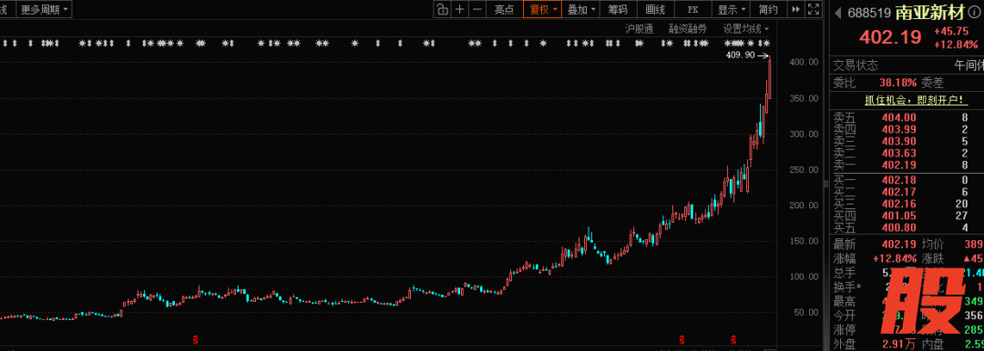Activate the 画线 drawing tool
Image resolution: width=984 pixels, height=351 pixels.
[x=654, y=9]
